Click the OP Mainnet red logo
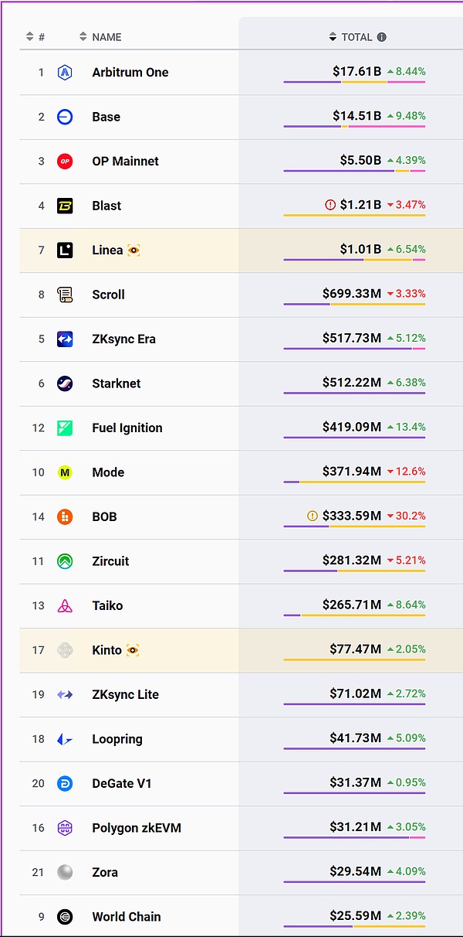 (x=65, y=162)
